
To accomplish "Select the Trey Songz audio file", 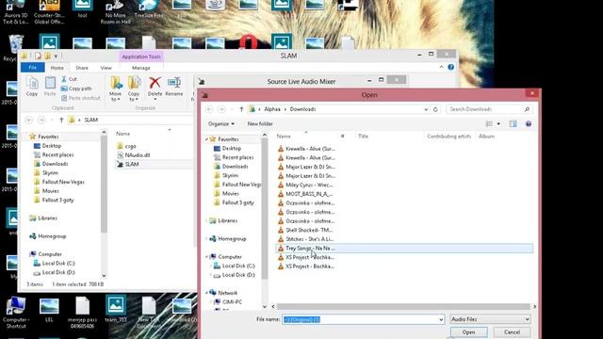I will tap(404, 249).
